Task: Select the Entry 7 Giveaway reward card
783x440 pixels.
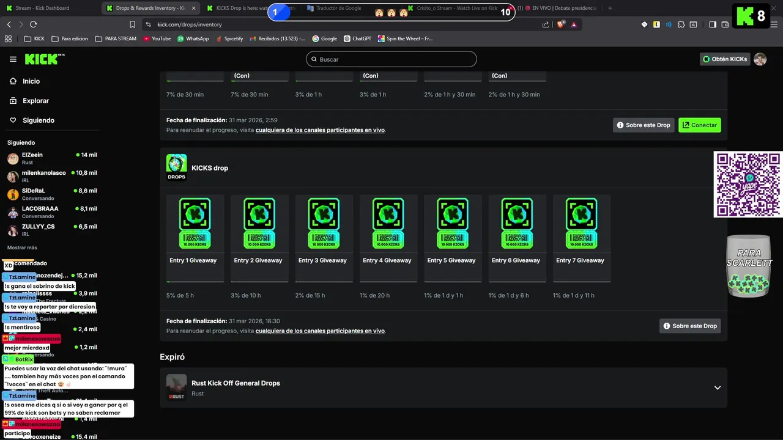Action: 582,238
